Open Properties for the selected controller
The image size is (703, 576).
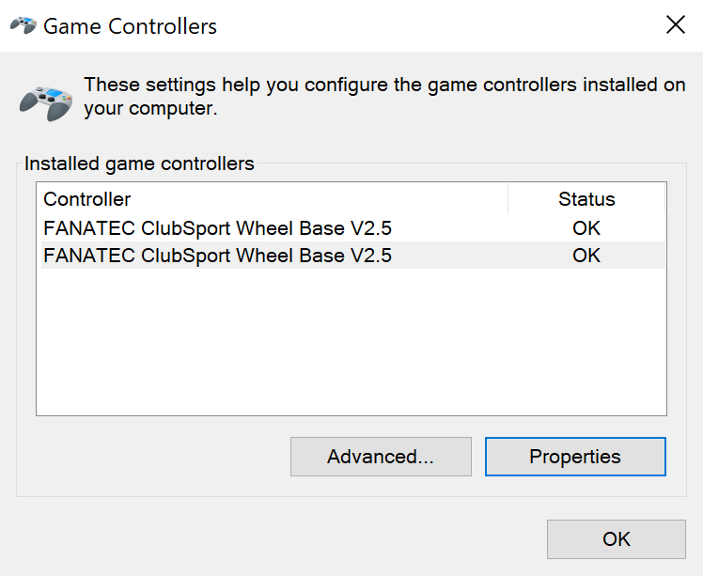click(575, 457)
